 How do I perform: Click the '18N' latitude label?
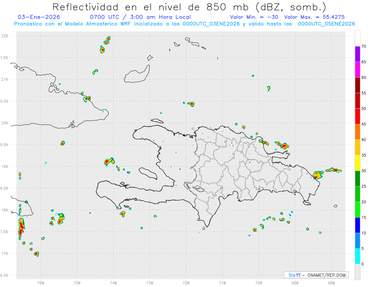[x=5, y=210]
